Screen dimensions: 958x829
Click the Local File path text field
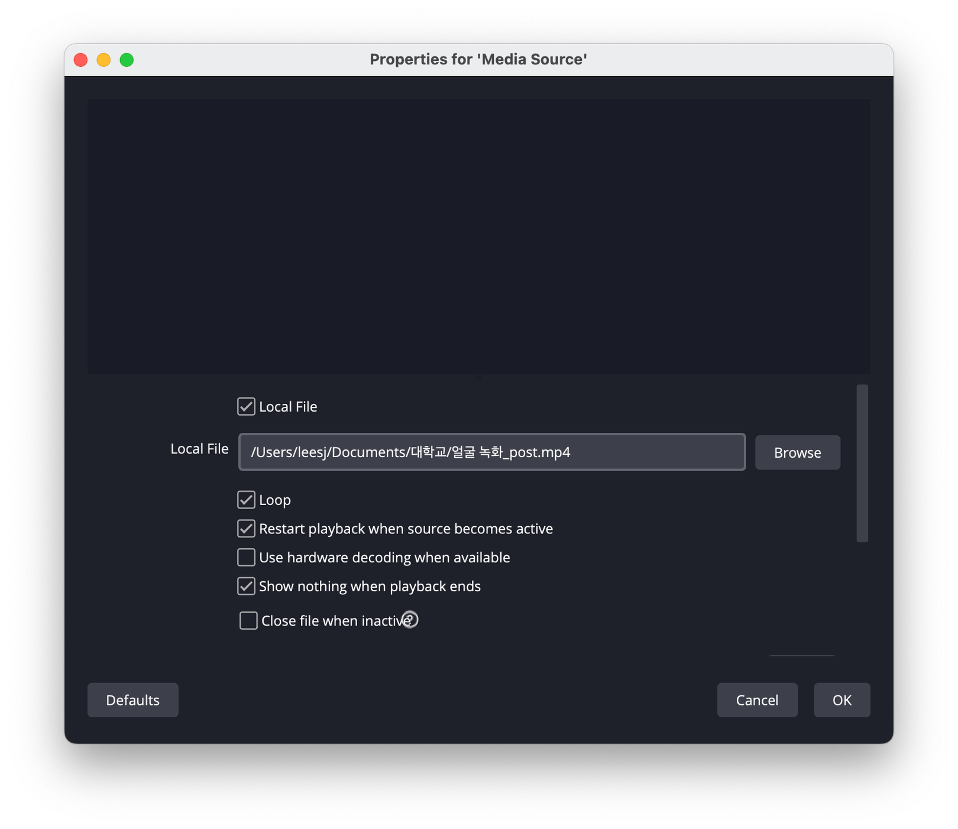(x=491, y=452)
